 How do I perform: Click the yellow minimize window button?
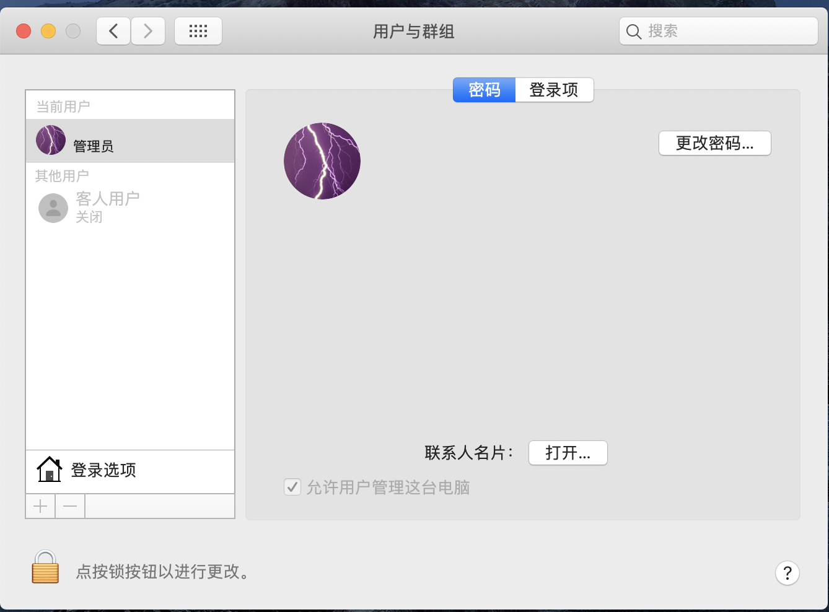[48, 31]
